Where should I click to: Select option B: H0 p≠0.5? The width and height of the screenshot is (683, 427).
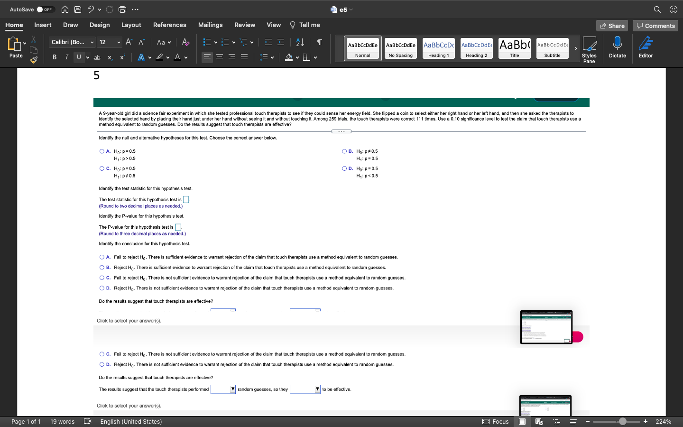click(344, 151)
